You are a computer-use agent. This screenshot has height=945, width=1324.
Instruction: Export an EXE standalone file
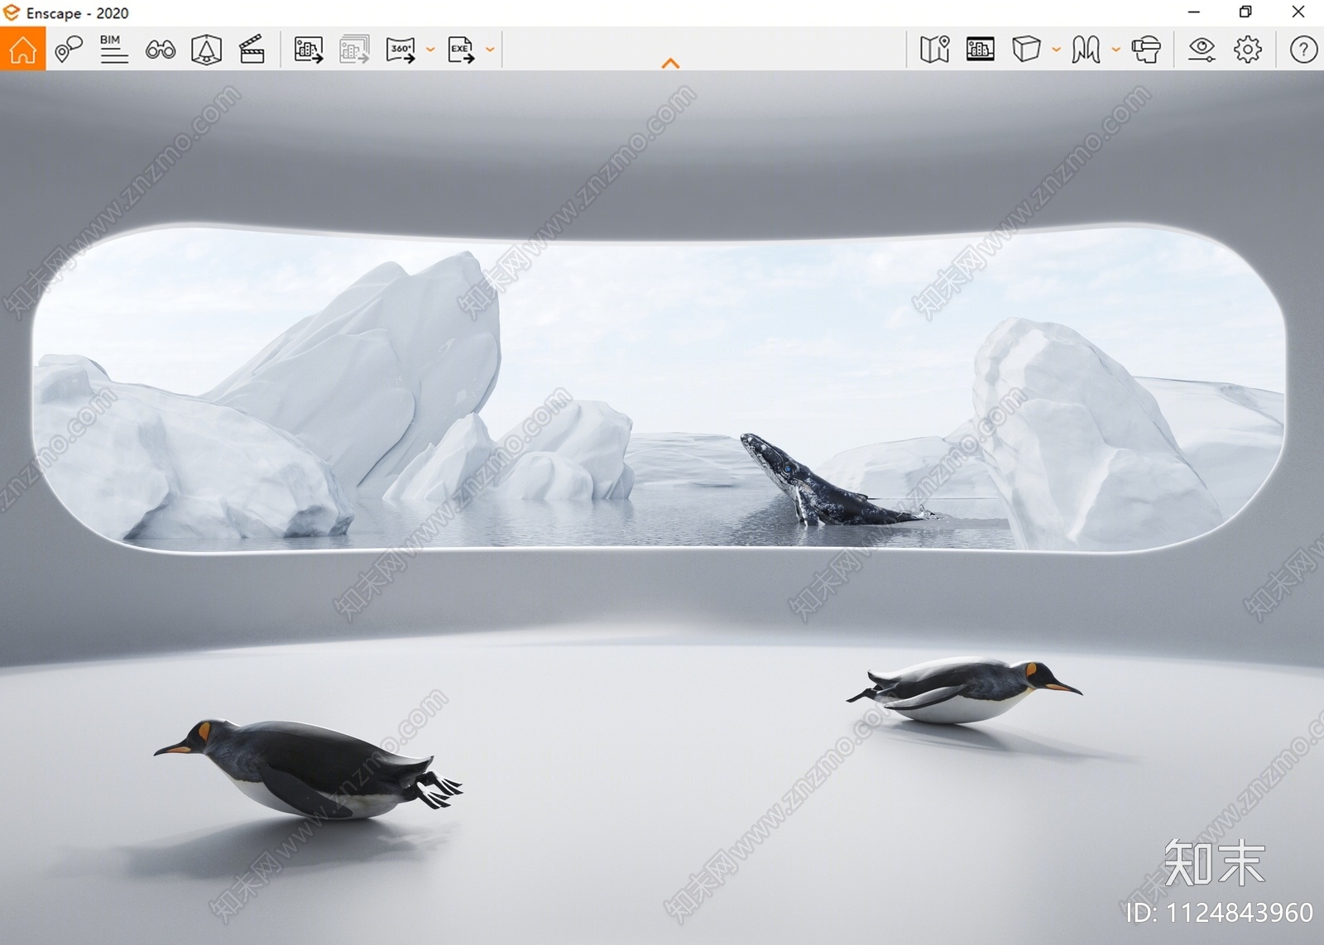pyautogui.click(x=461, y=50)
